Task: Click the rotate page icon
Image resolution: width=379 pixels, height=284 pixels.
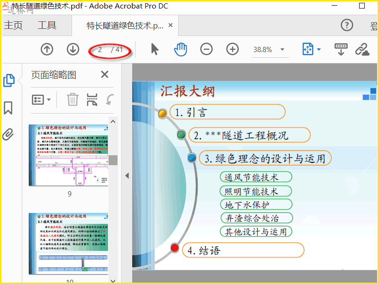Action: (x=110, y=99)
